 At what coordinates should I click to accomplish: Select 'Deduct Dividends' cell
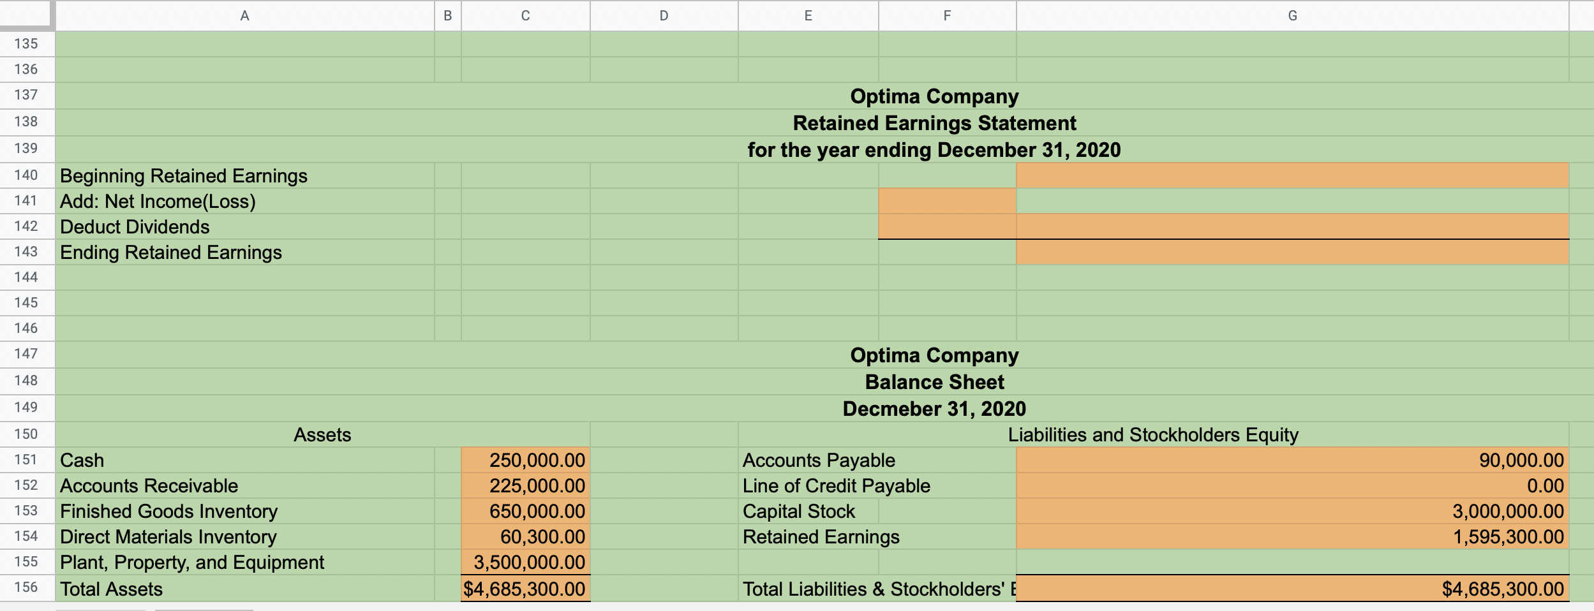[x=245, y=226]
